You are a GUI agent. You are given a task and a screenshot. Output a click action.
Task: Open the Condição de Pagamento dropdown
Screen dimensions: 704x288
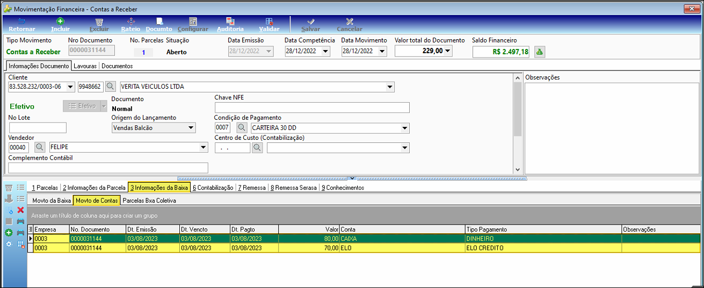tap(405, 128)
